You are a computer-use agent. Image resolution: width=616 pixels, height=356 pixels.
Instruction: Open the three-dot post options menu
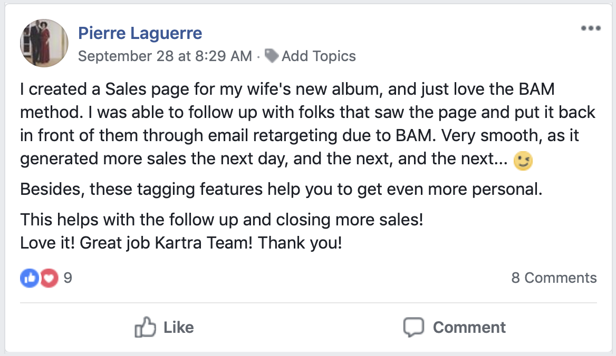click(591, 28)
